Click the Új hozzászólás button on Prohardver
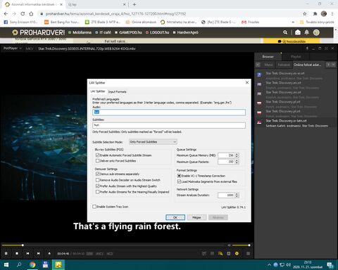This screenshot has width=338, height=270. 292,41
